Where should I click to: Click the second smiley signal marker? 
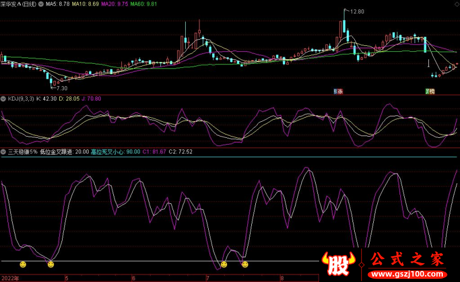click(51, 264)
